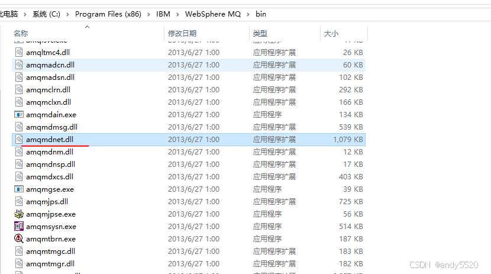Click the 514 KB size cell
This screenshot has width=491, height=274.
pyautogui.click(x=351, y=227)
